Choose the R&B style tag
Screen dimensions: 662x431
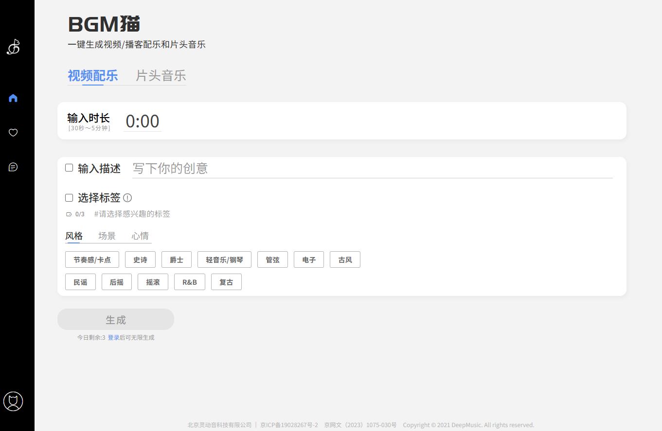click(x=190, y=282)
